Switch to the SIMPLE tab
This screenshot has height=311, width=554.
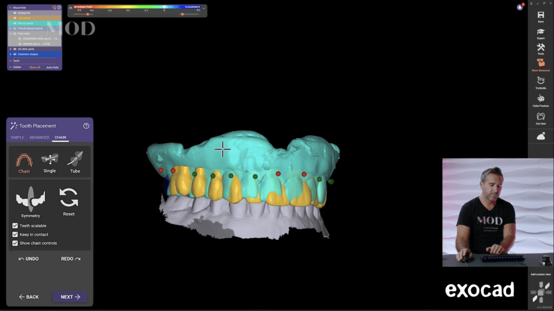[17, 137]
